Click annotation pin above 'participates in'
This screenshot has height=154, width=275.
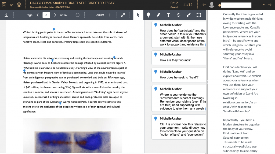pyautogui.click(x=54, y=29)
